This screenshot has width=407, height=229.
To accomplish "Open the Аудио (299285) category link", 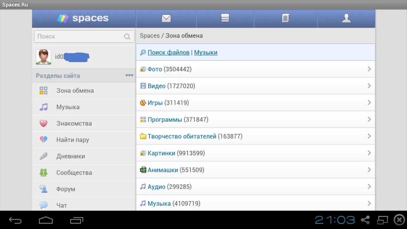I will point(170,187).
